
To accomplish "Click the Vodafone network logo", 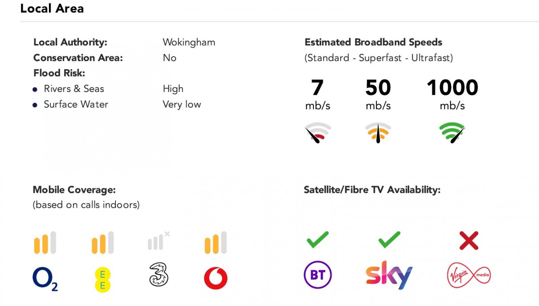I will point(216,279).
